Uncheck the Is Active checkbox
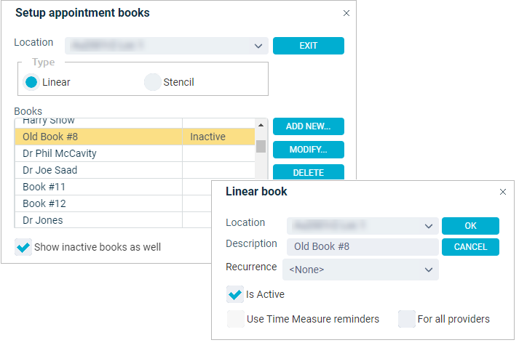527x356 pixels. tap(235, 294)
